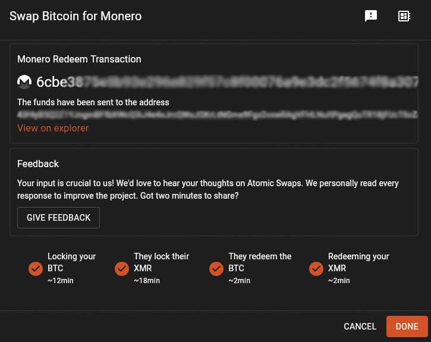Click the Redeeming your XMR step label
Image resolution: width=431 pixels, height=342 pixels.
click(x=358, y=262)
